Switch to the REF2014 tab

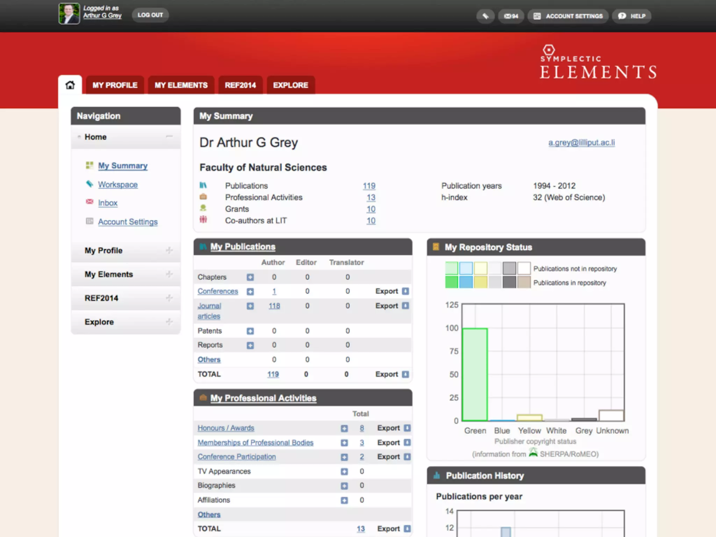[x=240, y=85]
